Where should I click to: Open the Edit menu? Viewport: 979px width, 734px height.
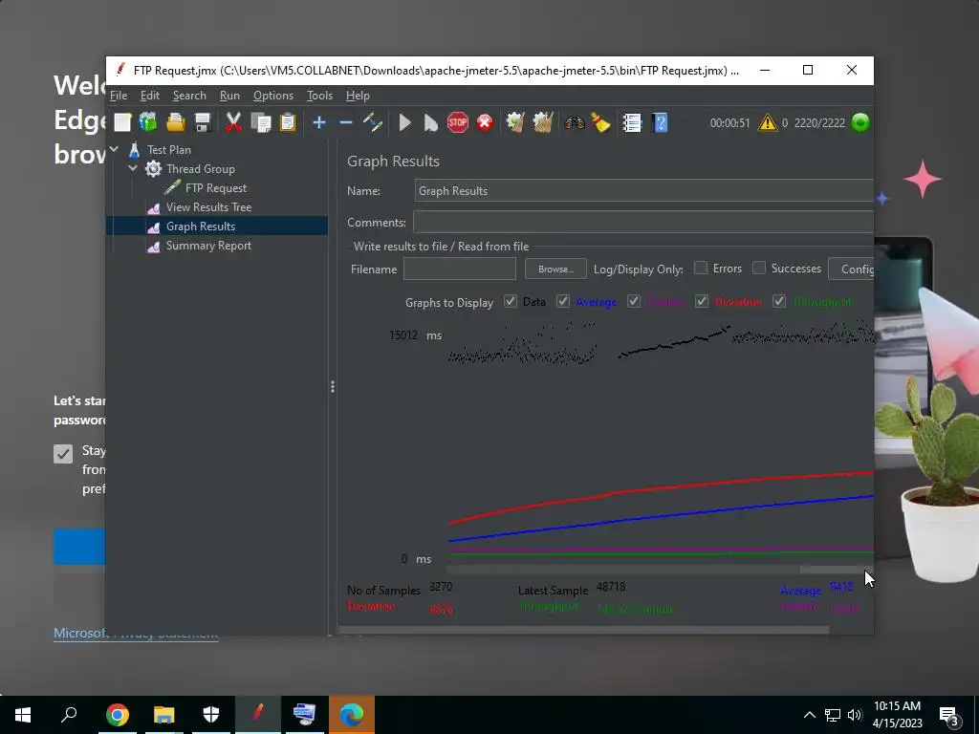150,96
